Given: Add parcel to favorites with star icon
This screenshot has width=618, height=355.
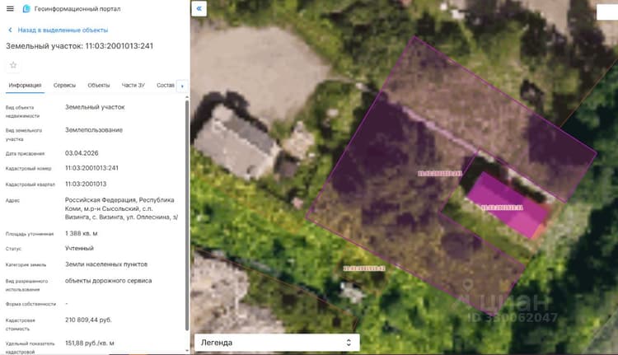Looking at the screenshot, I should (x=13, y=65).
